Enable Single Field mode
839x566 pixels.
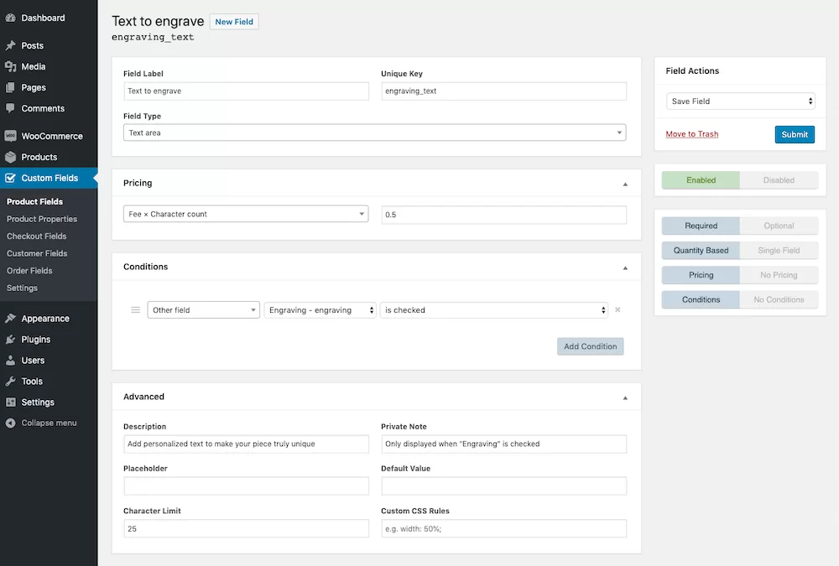[779, 250]
